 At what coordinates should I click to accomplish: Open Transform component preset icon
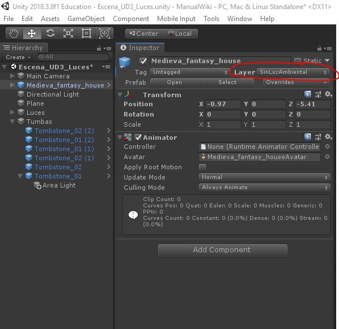coord(318,94)
